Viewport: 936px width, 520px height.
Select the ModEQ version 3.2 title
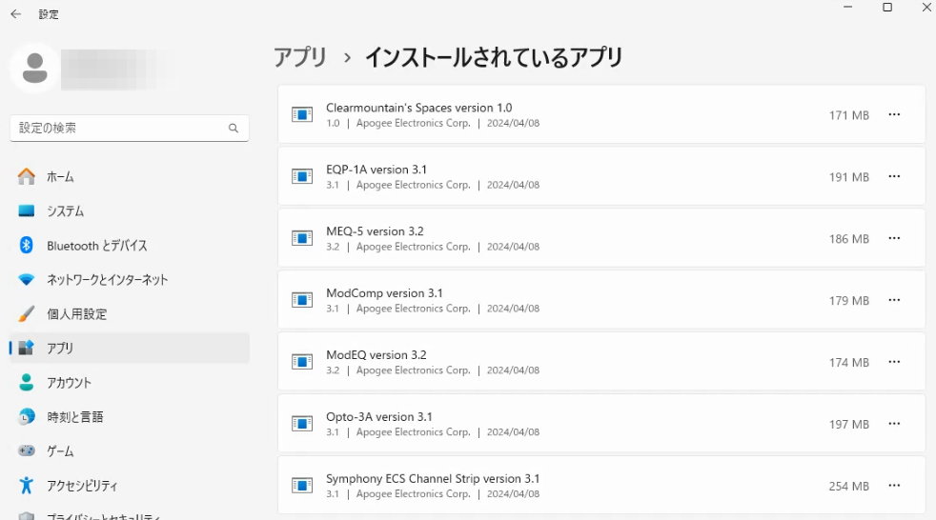pyautogui.click(x=376, y=355)
